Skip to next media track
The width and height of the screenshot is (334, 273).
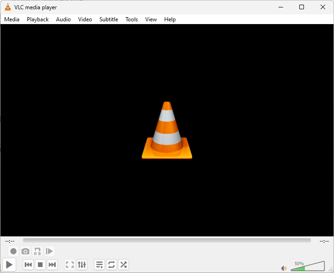[x=52, y=265]
